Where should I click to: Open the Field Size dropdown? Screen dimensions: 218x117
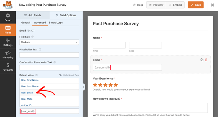tap(49, 42)
